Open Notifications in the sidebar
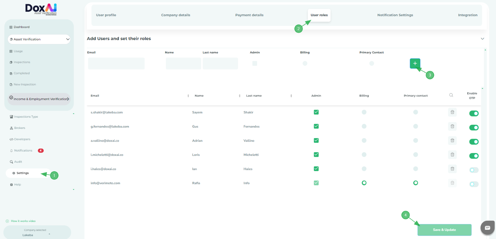The width and height of the screenshot is (496, 239). point(23,151)
